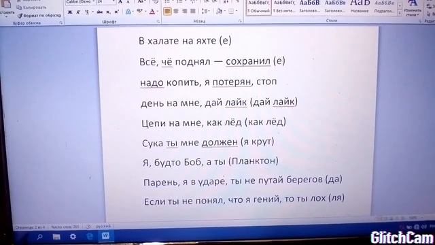The width and height of the screenshot is (435, 245).
Task: Open Settings gear from taskbar
Action: point(73,236)
